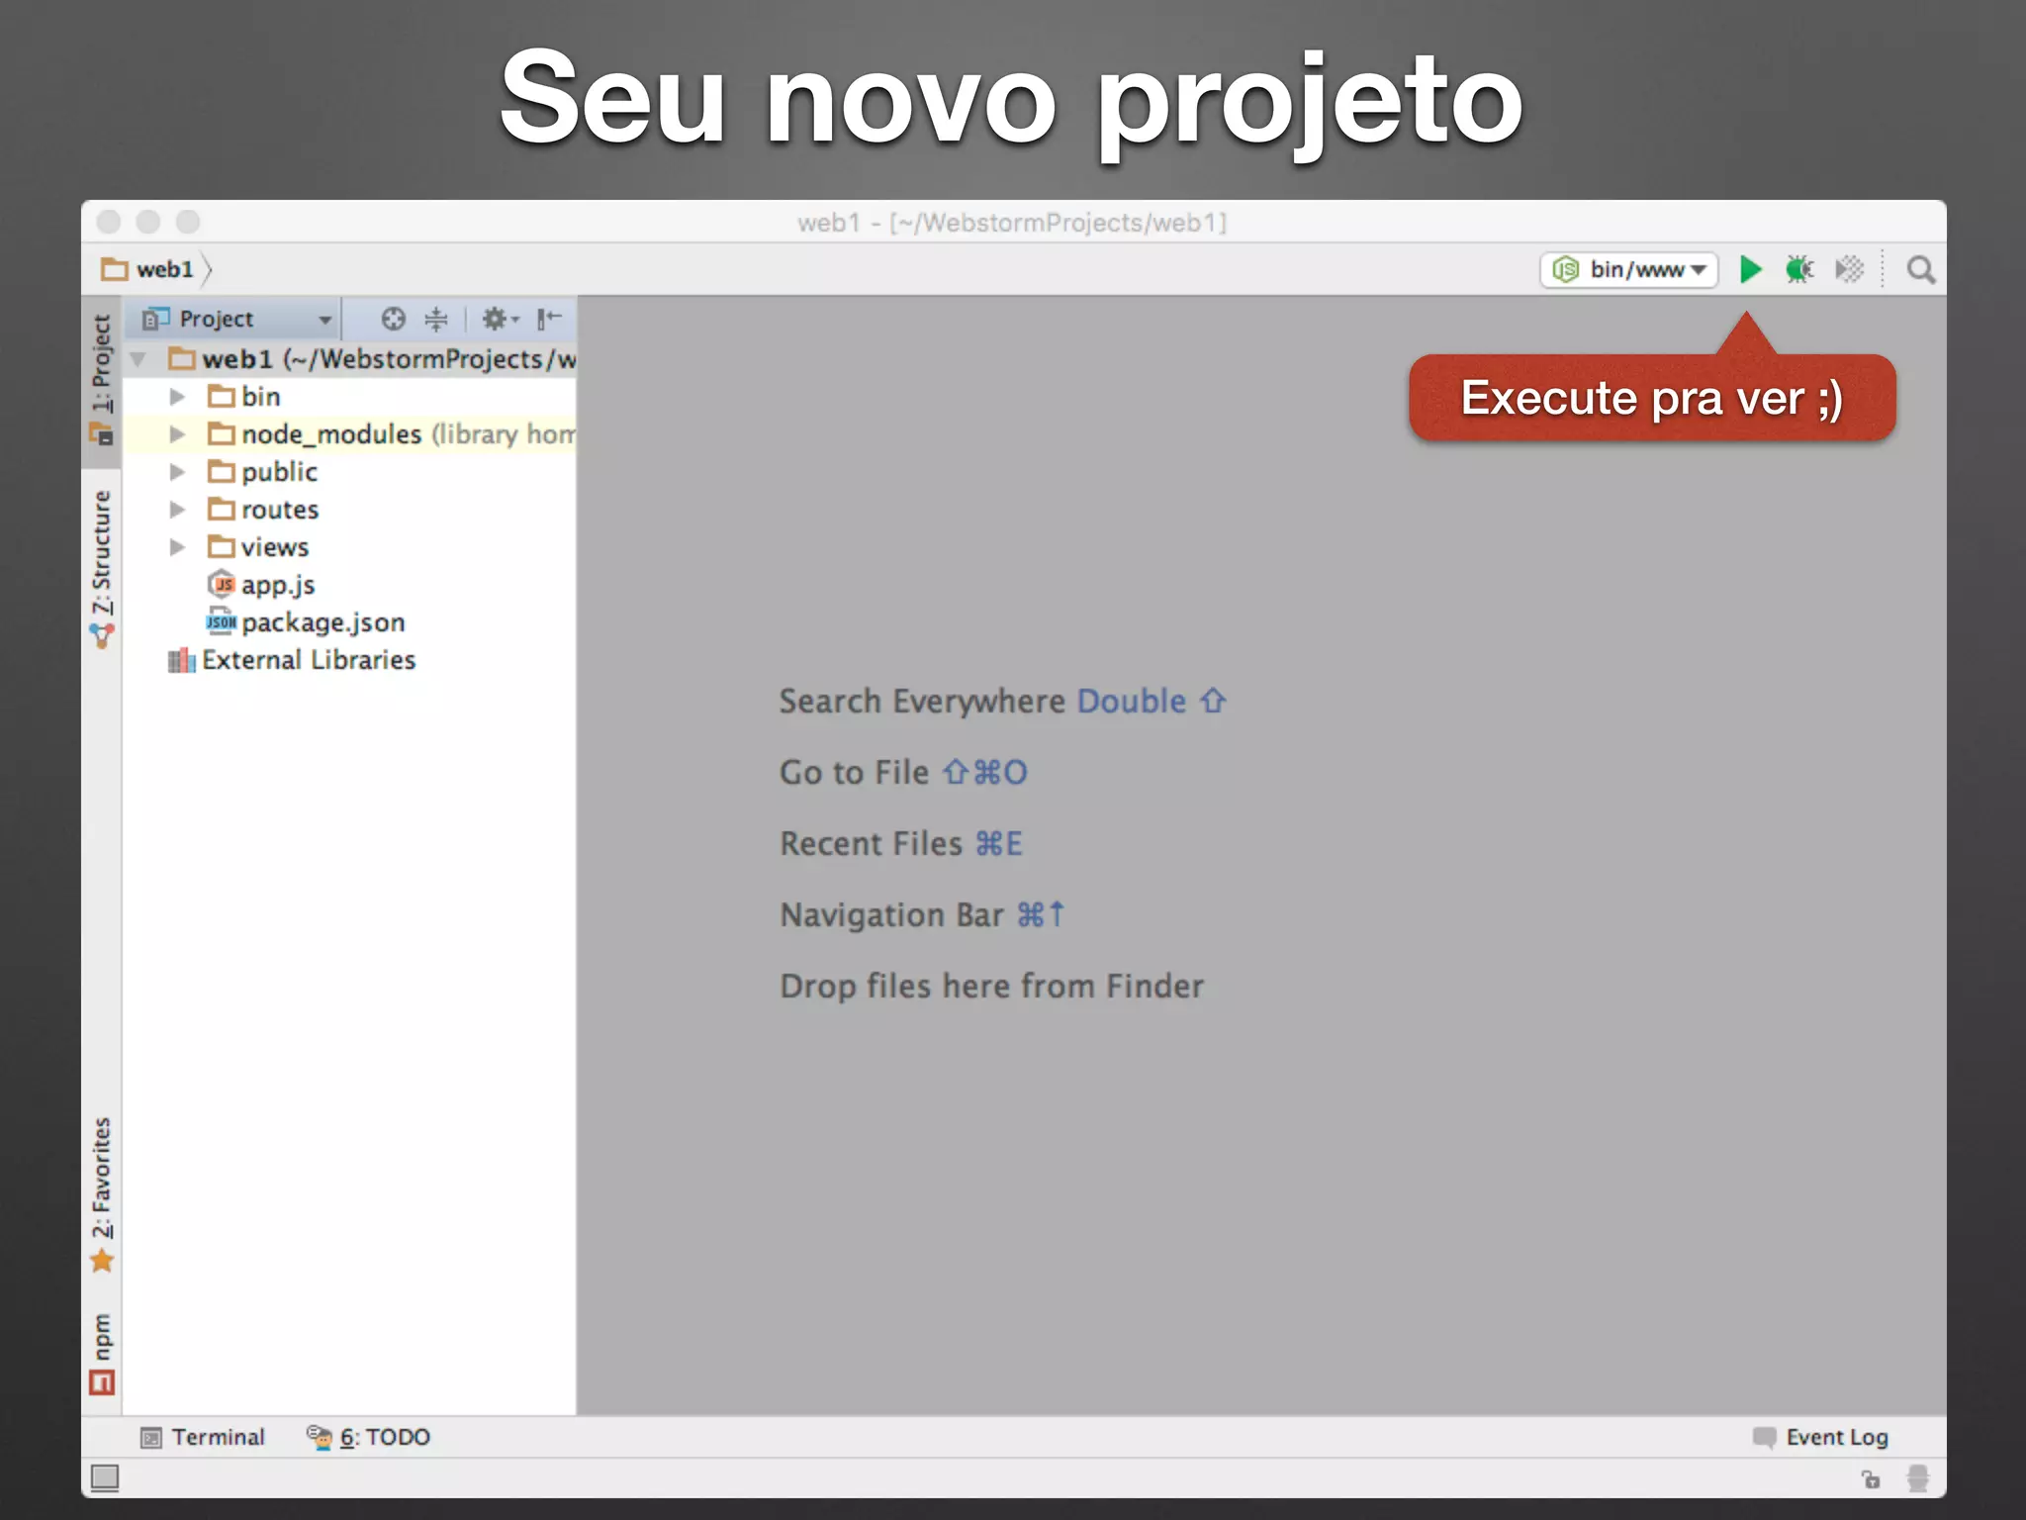Open the 6: TODO tool window
This screenshot has height=1520, width=2026.
[368, 1437]
